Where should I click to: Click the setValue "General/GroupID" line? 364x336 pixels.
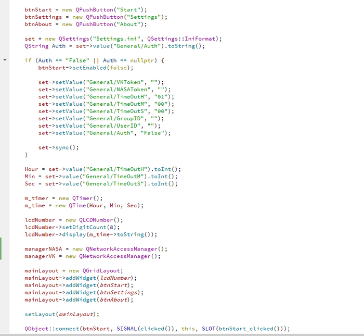click(x=101, y=119)
